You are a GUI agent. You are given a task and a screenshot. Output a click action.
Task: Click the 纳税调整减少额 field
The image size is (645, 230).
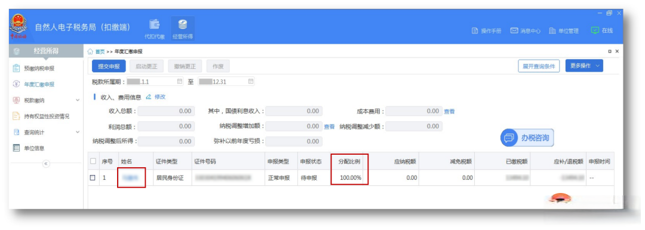(x=414, y=126)
